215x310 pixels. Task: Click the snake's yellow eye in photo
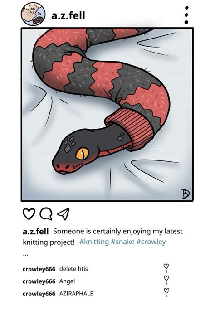click(x=82, y=154)
